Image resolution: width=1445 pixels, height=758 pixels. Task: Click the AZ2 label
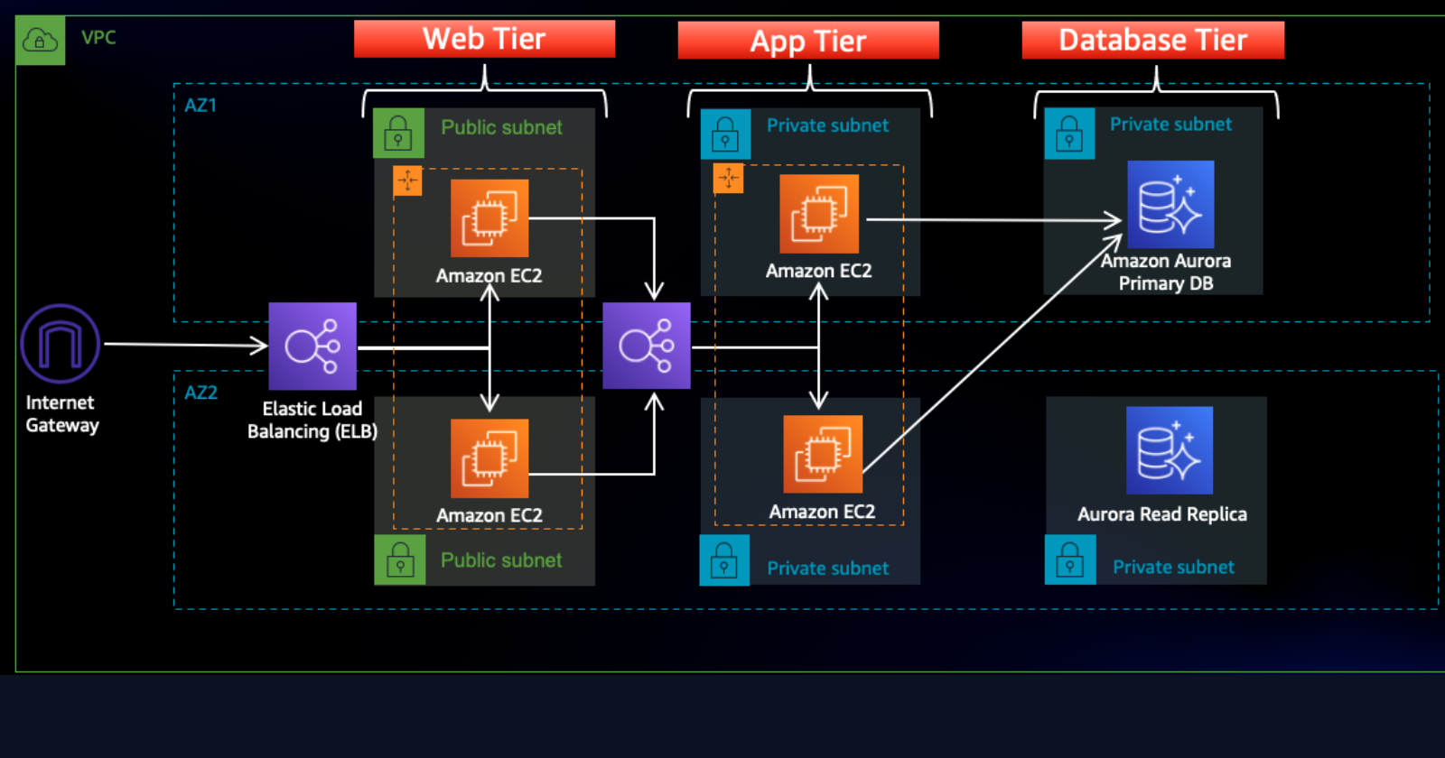tap(200, 393)
